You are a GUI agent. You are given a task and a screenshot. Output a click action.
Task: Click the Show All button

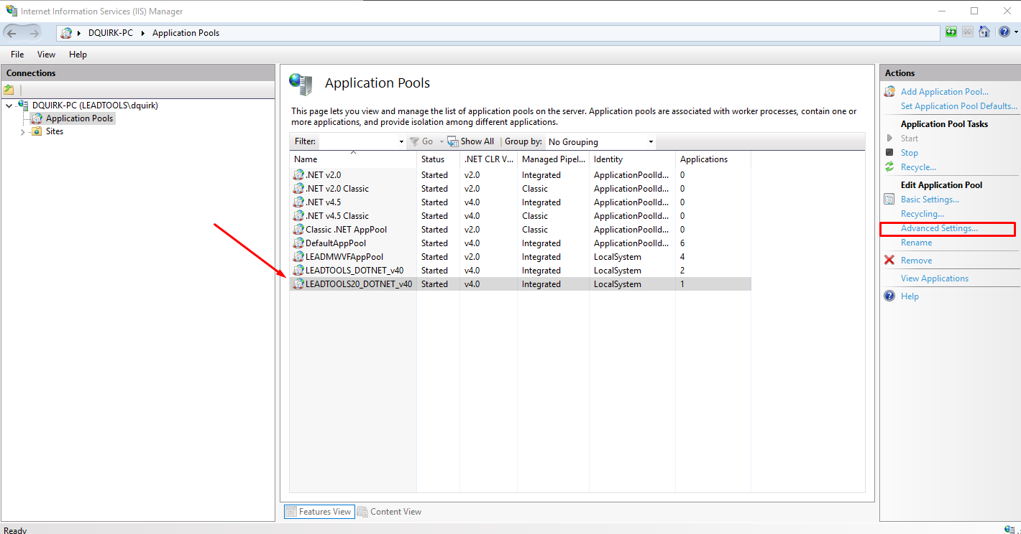pyautogui.click(x=471, y=141)
